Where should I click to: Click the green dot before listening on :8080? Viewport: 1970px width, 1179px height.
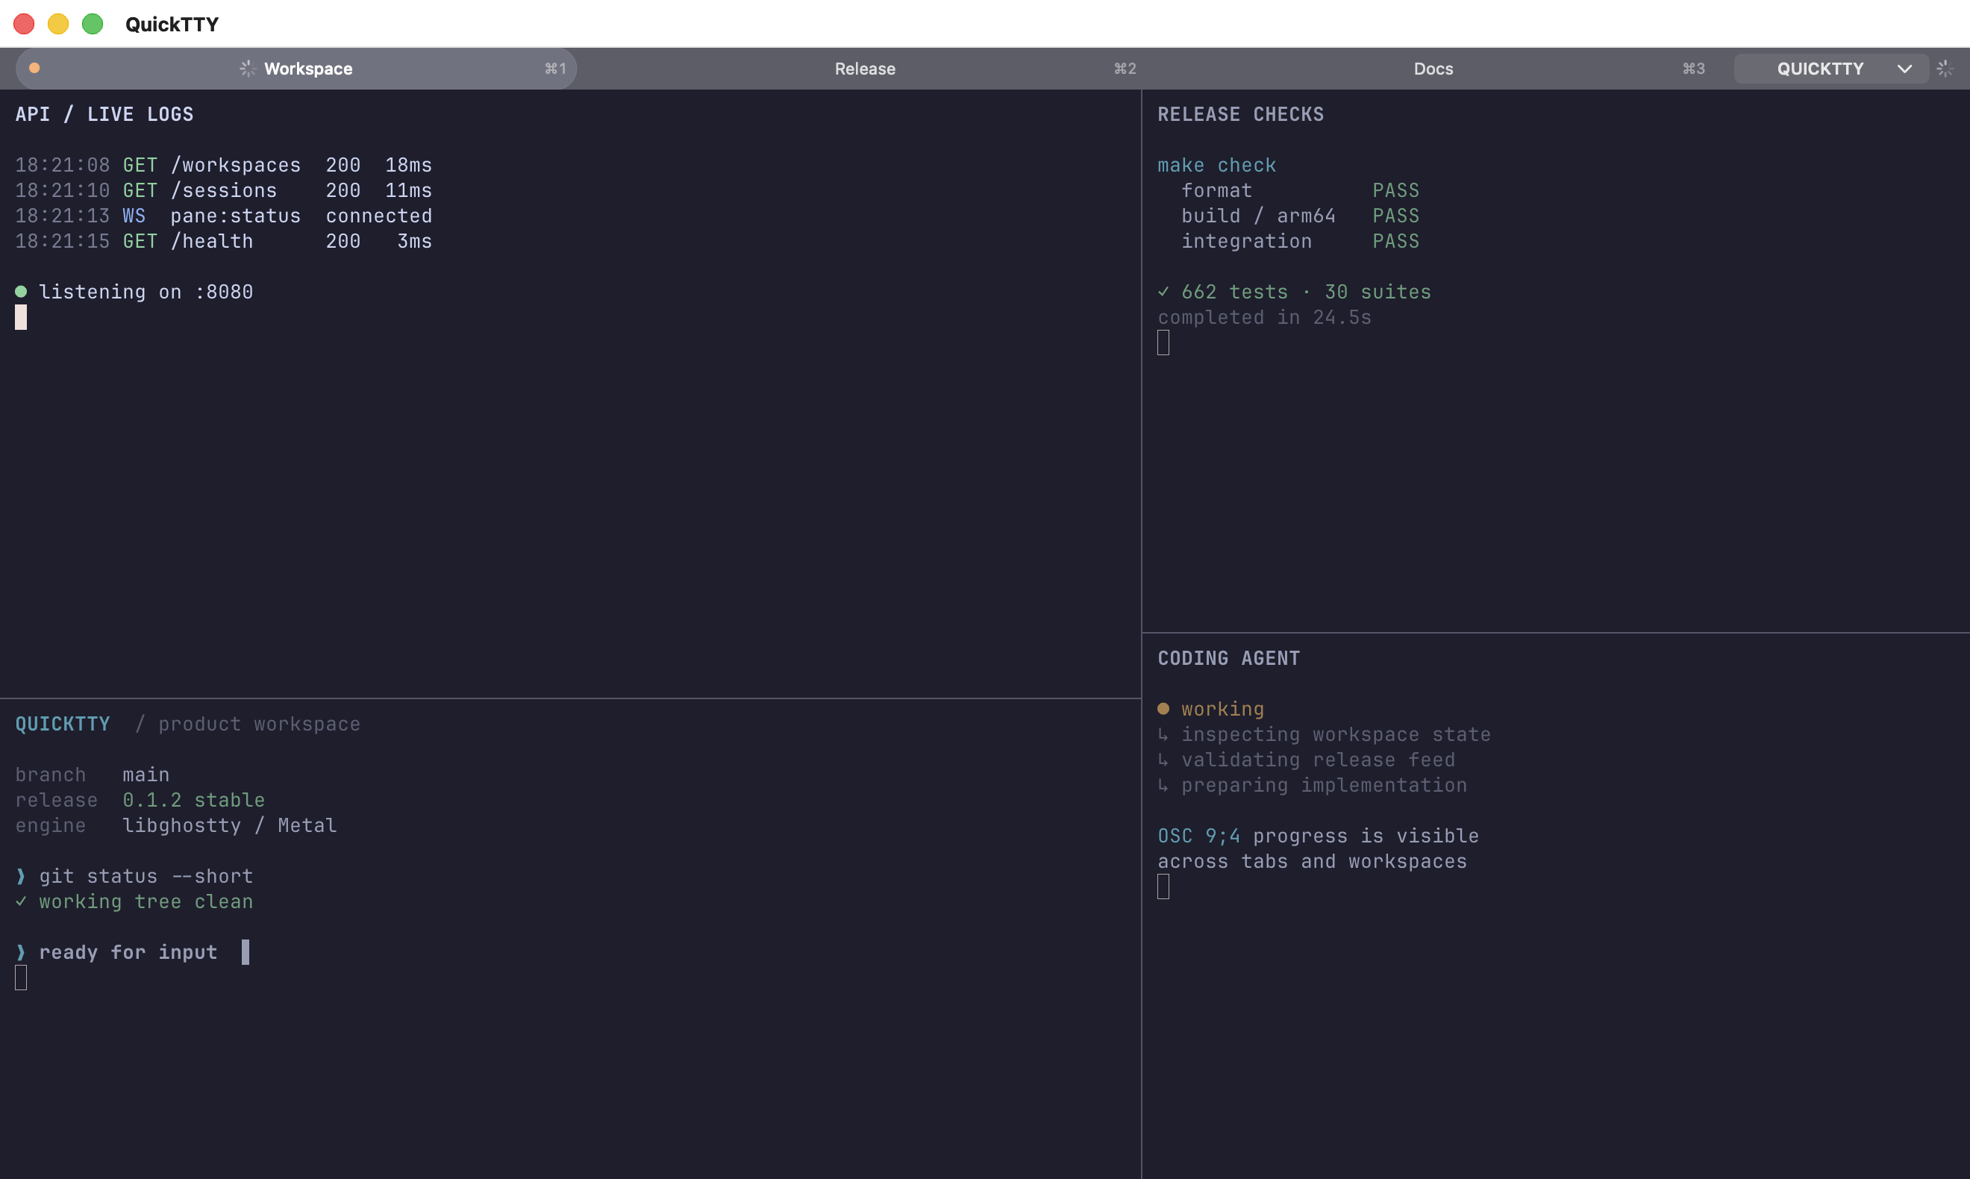(22, 292)
